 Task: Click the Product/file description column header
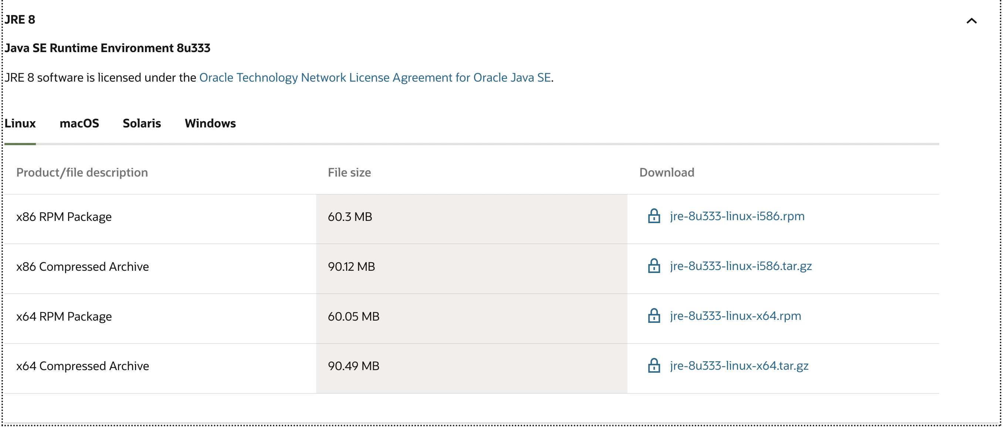pos(82,172)
